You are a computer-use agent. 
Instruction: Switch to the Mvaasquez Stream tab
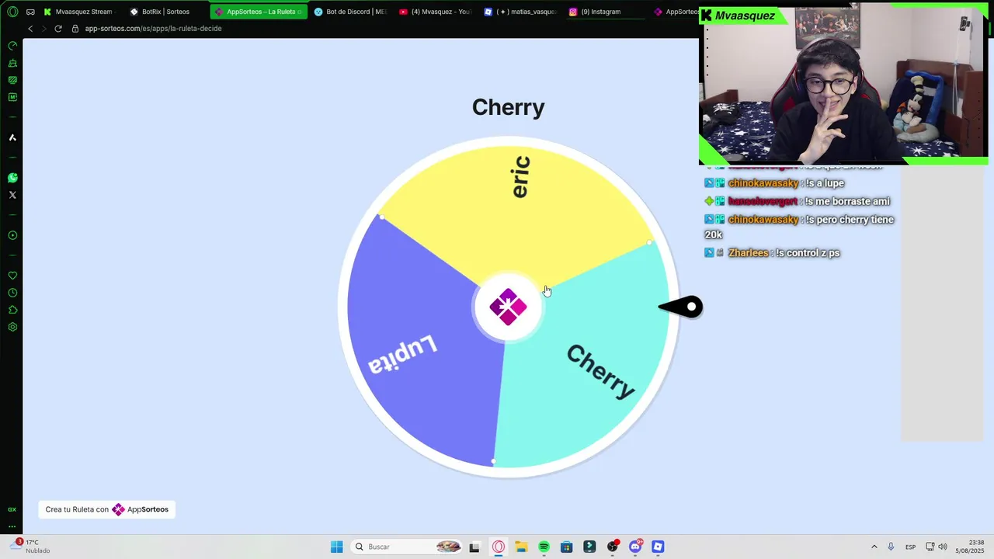(x=78, y=12)
